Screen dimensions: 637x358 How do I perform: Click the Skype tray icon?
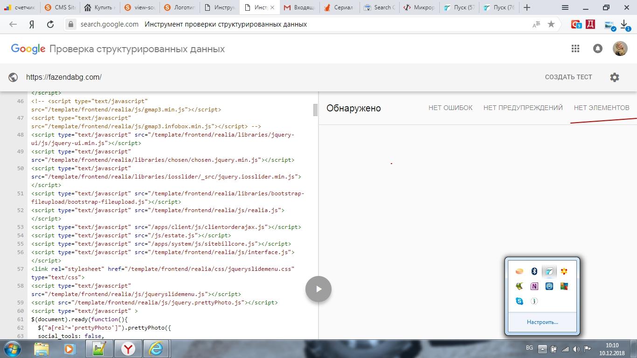click(519, 301)
